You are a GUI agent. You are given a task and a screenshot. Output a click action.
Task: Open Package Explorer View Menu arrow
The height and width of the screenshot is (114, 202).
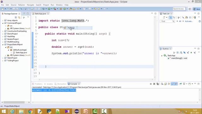[x=28, y=17]
